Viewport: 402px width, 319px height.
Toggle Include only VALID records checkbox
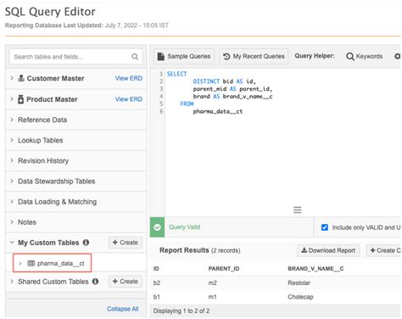tap(325, 227)
